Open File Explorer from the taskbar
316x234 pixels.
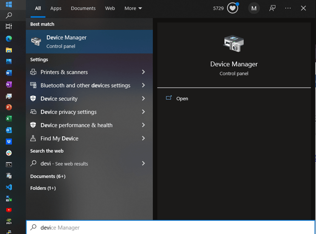click(x=9, y=50)
